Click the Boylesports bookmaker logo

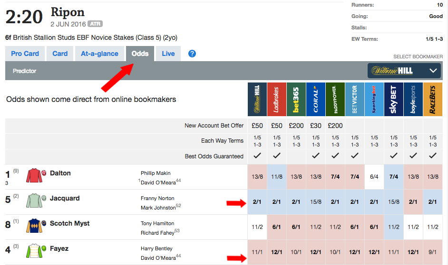[x=413, y=99]
